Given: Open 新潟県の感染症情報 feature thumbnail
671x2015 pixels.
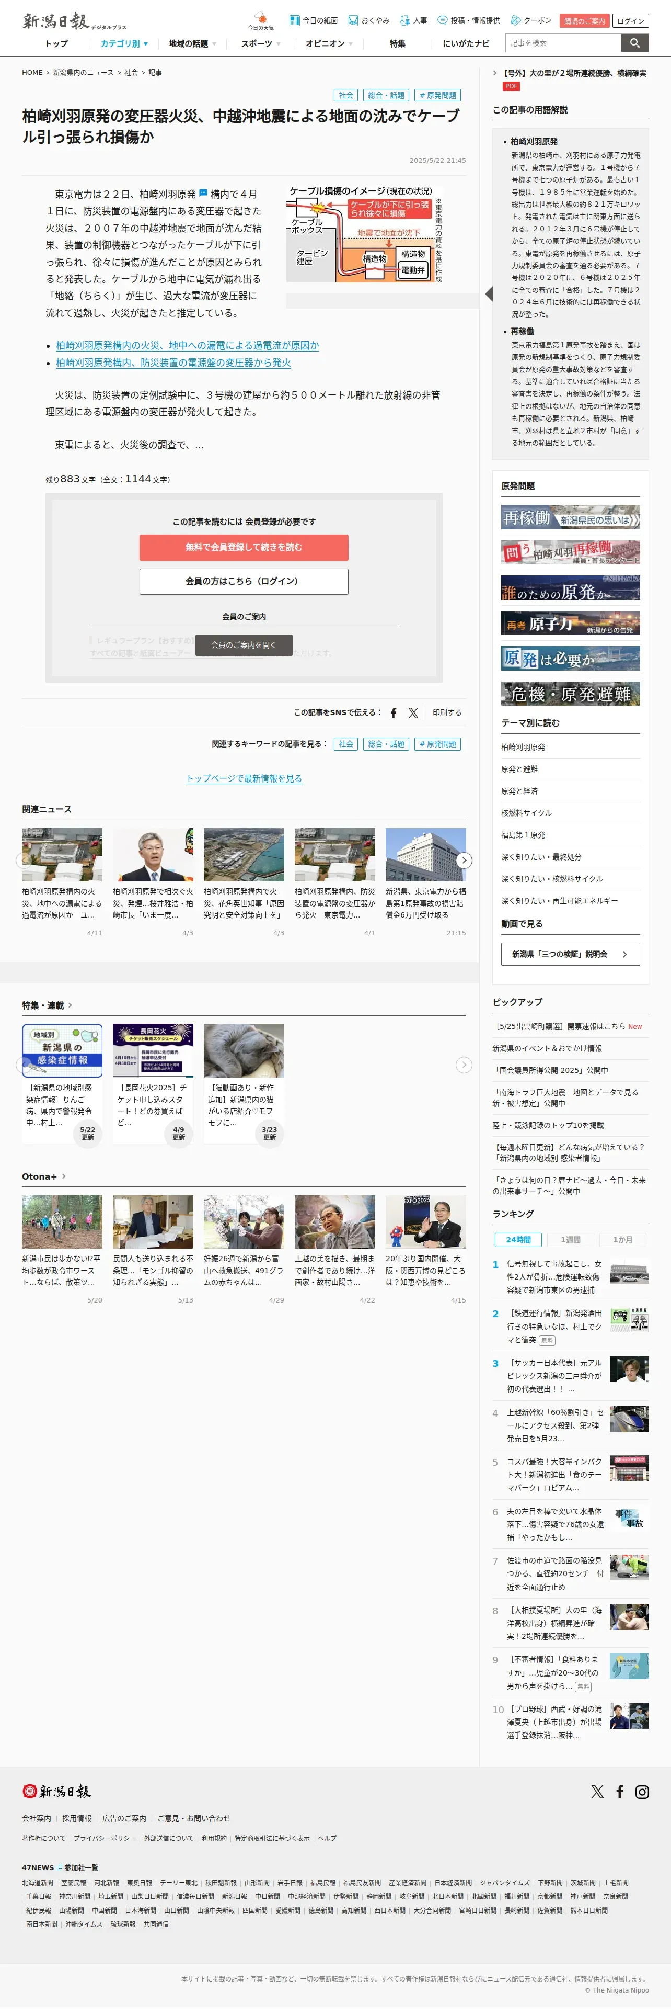Looking at the screenshot, I should (x=63, y=1050).
